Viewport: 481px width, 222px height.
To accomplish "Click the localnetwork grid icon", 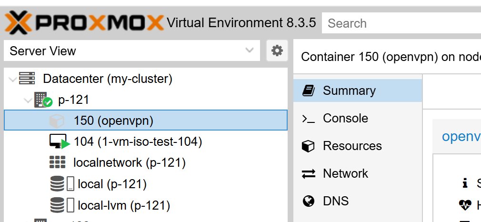I will tap(57, 162).
